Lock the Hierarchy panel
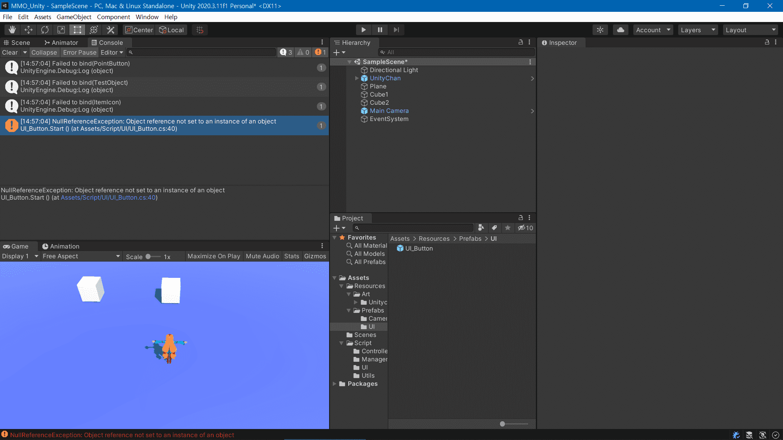The width and height of the screenshot is (783, 440). (521, 42)
